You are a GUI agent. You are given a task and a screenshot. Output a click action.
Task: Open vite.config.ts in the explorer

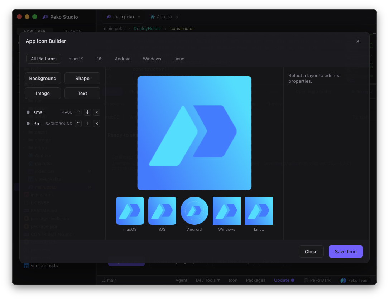(44, 266)
